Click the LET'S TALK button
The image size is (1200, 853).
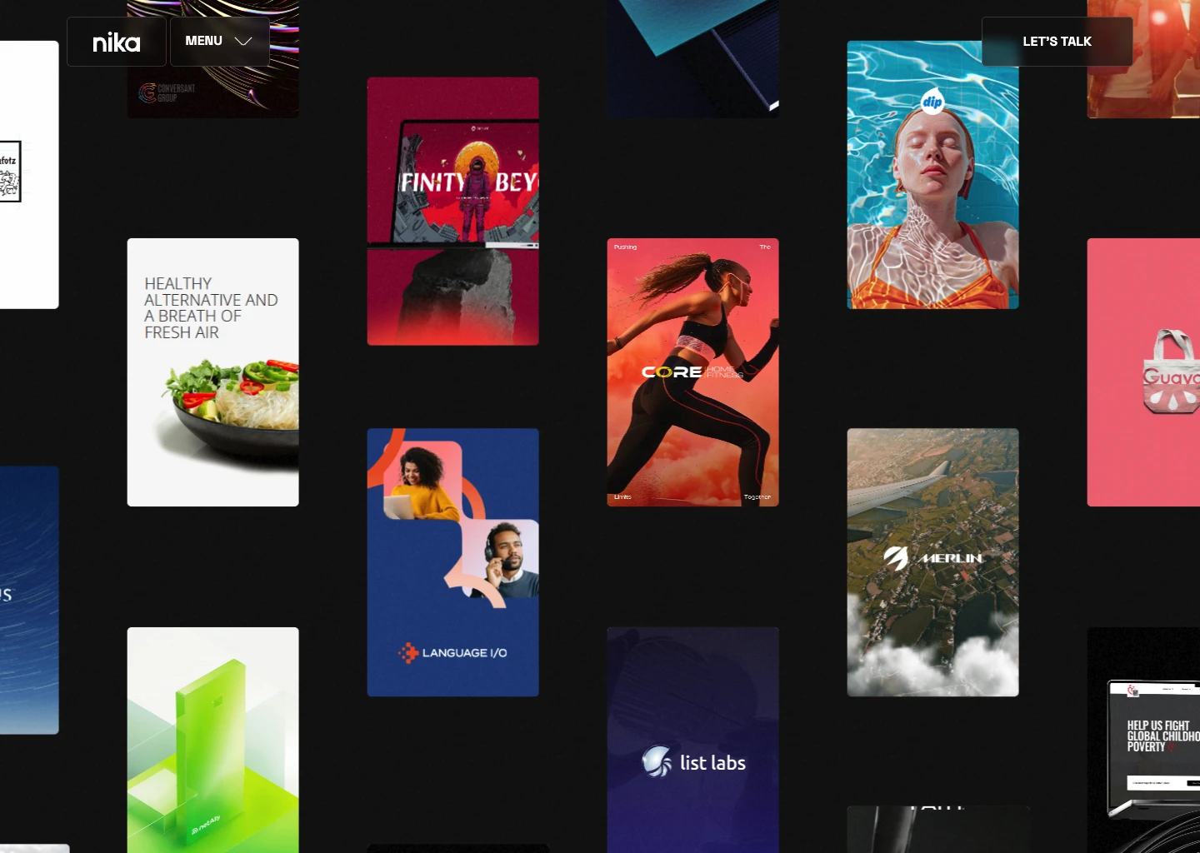click(x=1057, y=41)
